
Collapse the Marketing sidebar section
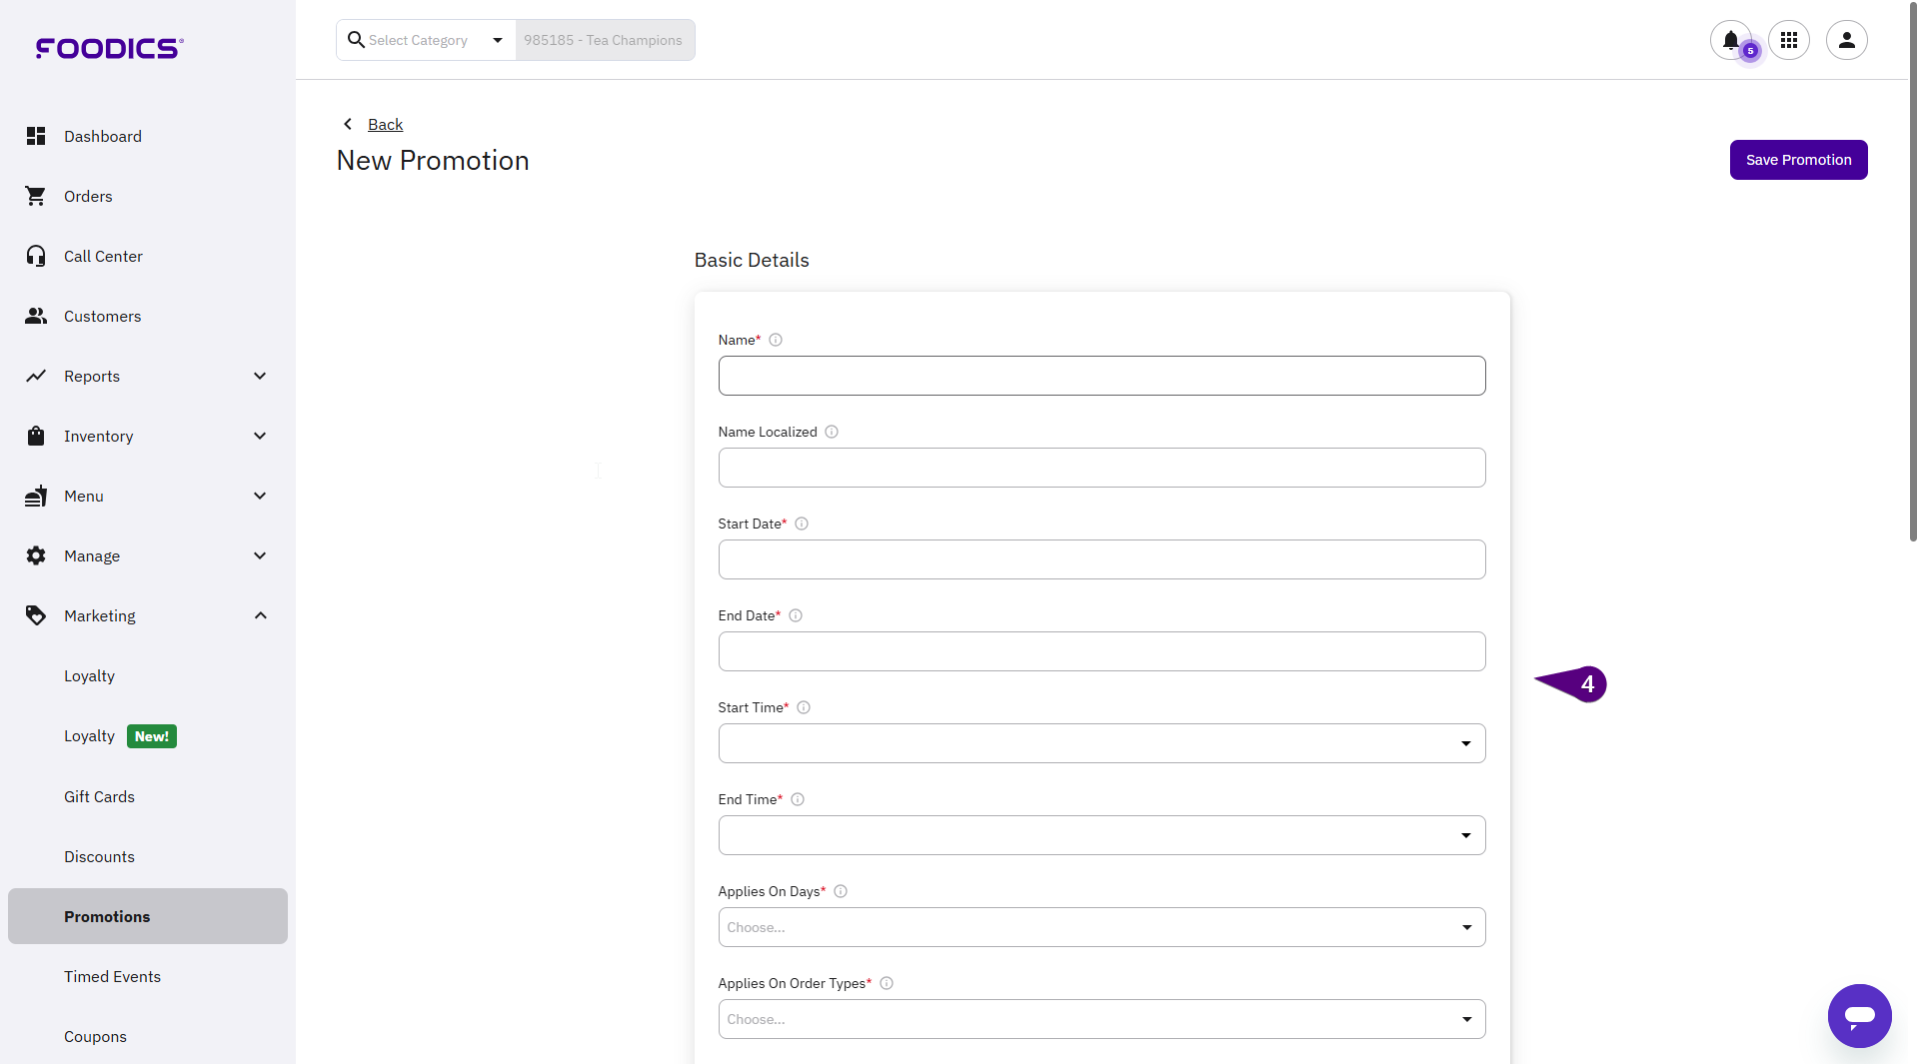[260, 615]
